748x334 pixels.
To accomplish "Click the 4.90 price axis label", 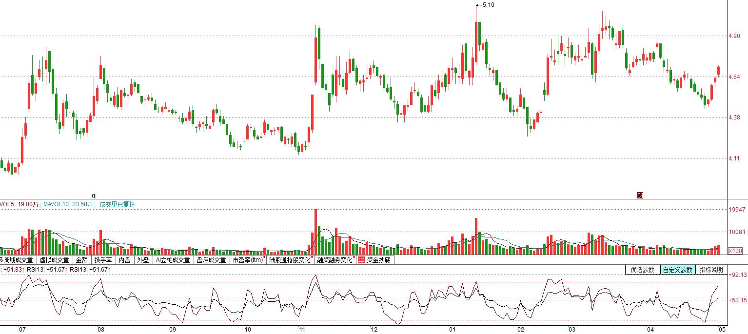I will click(x=734, y=36).
